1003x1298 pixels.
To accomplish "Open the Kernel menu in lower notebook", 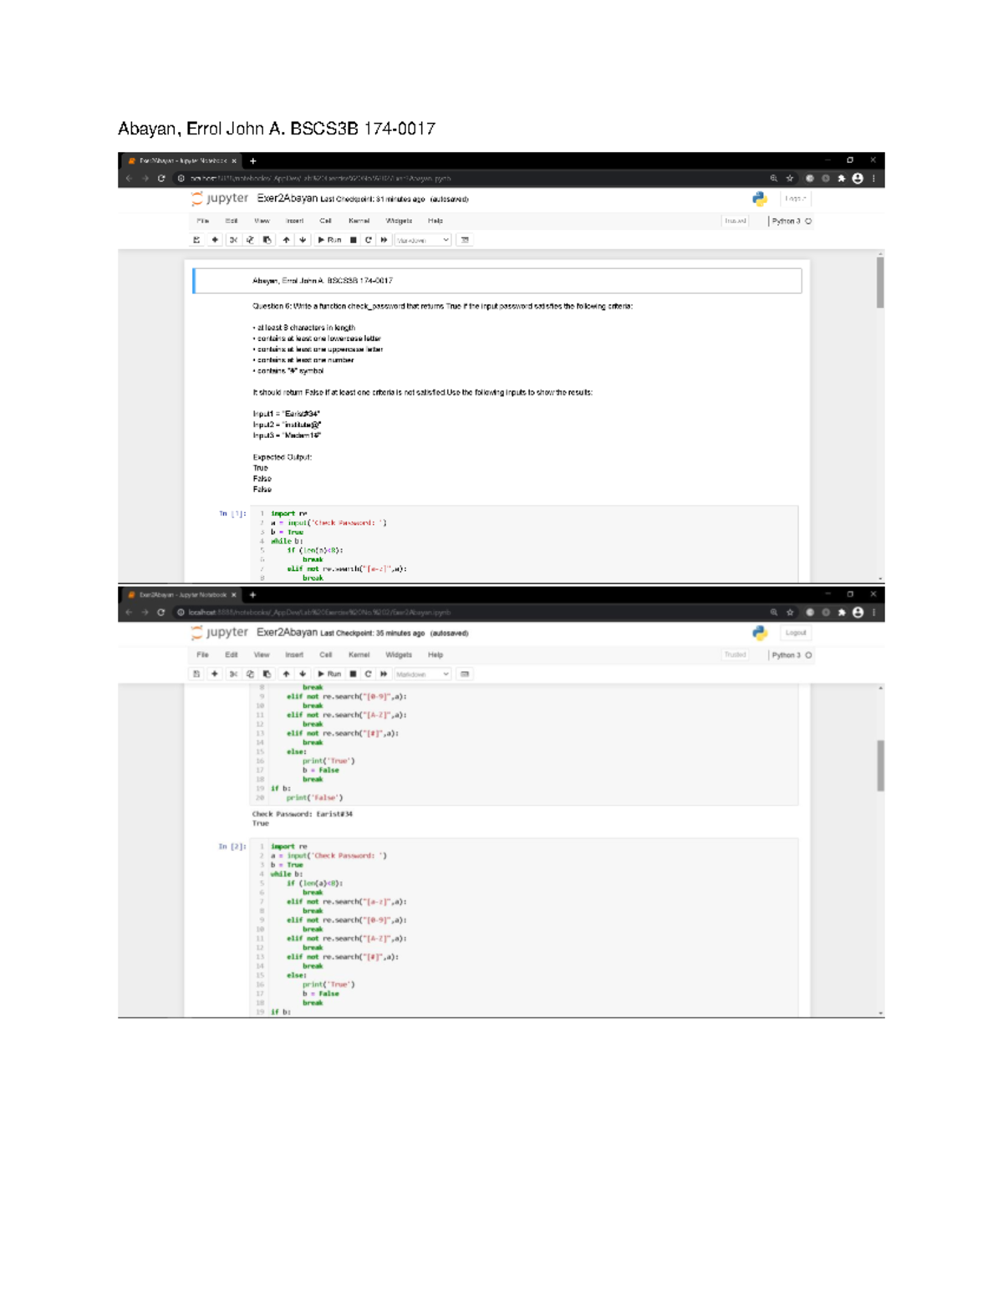I will pos(359,655).
